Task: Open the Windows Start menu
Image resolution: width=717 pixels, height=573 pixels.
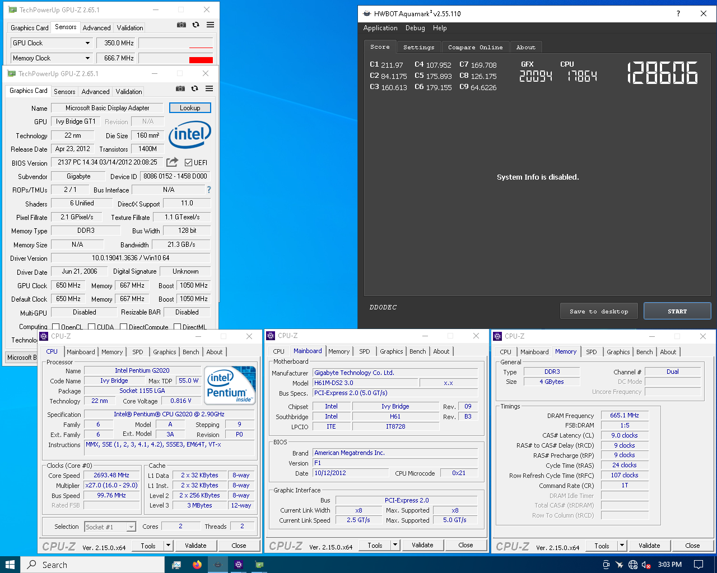Action: point(10,565)
